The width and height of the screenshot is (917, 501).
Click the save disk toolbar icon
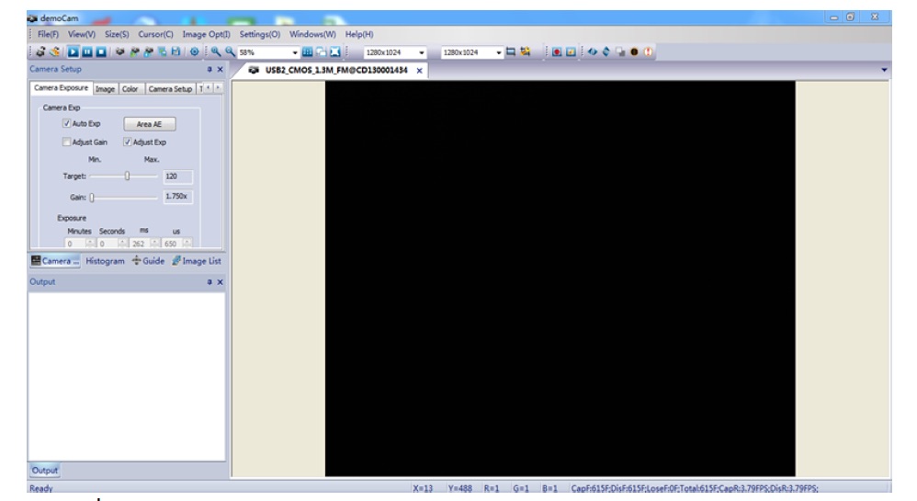tap(175, 51)
